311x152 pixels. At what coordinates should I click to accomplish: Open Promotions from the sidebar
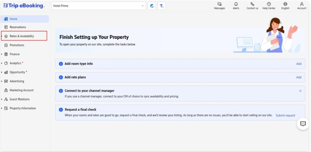point(17,45)
